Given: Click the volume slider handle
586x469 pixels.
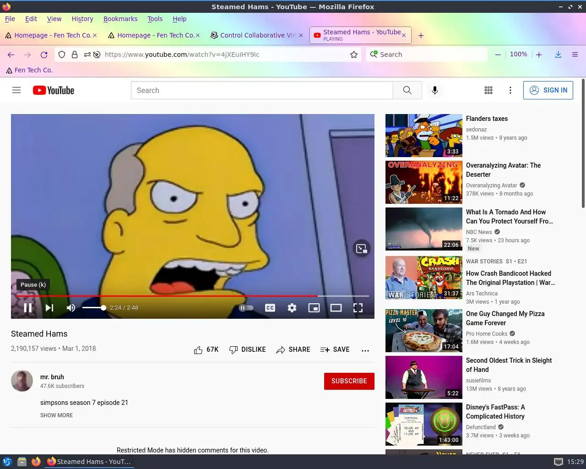Looking at the screenshot, I should (103, 308).
